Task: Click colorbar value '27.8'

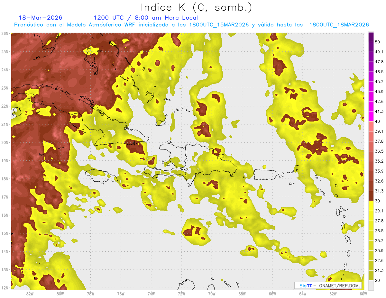Action: (x=379, y=221)
